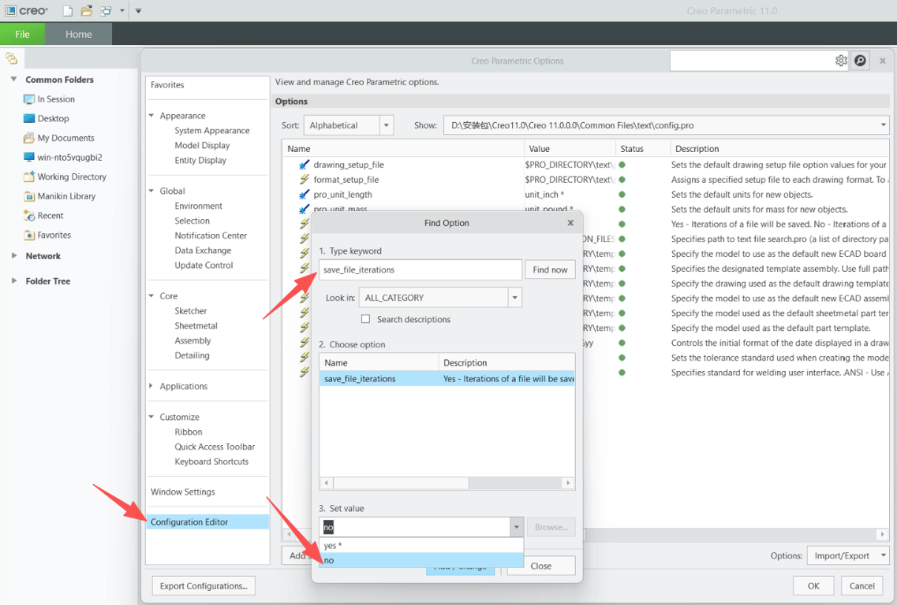Collapse the Core category
Viewport: 897px width, 605px height.
pyautogui.click(x=151, y=296)
